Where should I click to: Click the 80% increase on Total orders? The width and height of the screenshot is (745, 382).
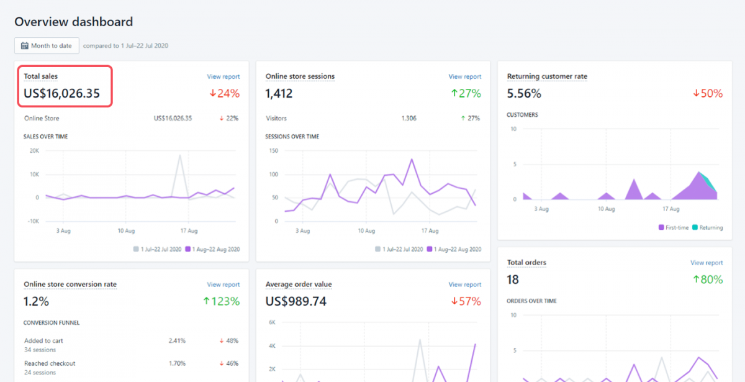coord(708,280)
